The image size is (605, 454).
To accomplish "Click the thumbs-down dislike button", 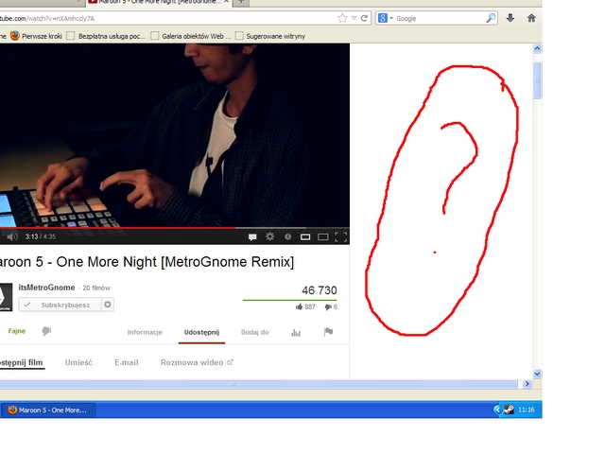I will (46, 331).
